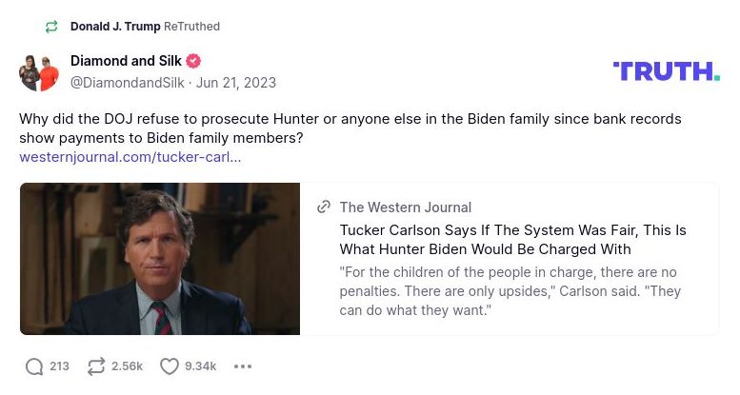The height and width of the screenshot is (395, 740).
Task: Click the green ReTruthed arrows icon at top
Action: pyautogui.click(x=51, y=27)
